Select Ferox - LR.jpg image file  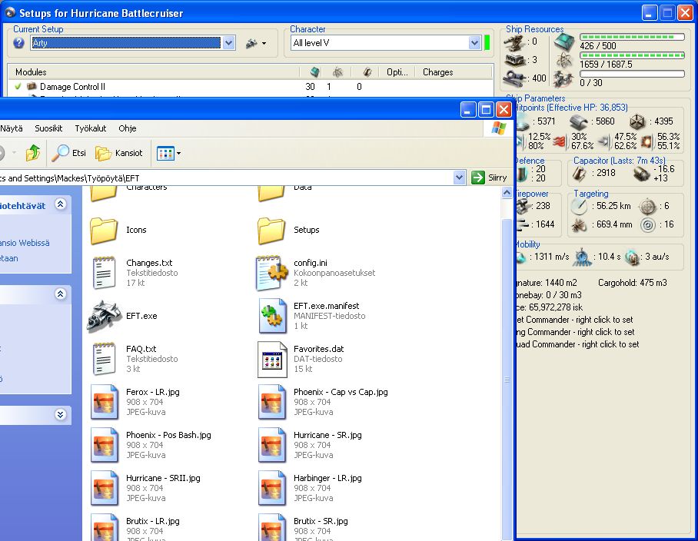pyautogui.click(x=135, y=402)
